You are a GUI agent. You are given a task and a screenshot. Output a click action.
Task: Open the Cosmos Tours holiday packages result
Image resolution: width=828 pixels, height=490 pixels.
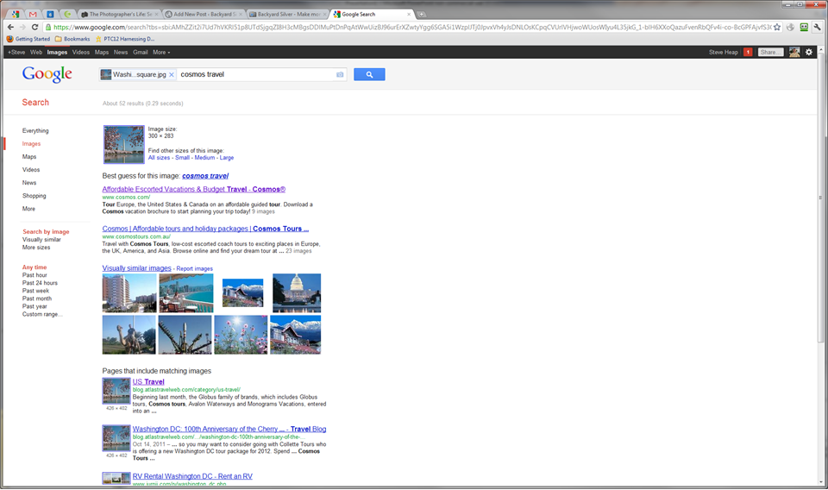pyautogui.click(x=205, y=229)
